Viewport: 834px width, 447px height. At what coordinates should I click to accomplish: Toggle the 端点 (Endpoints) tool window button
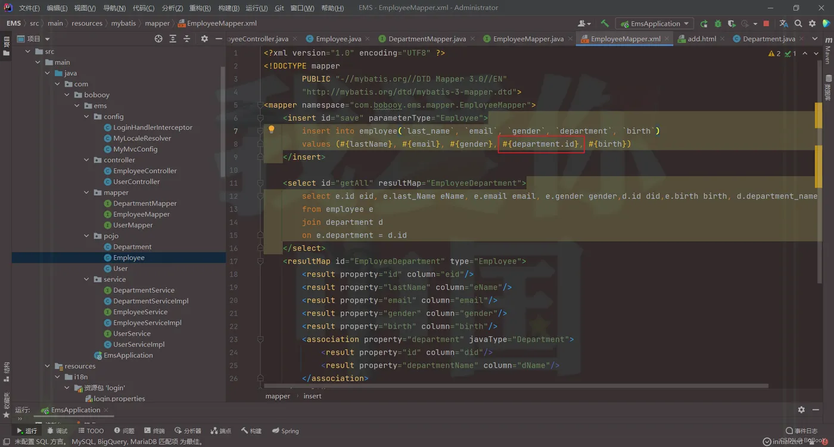pos(220,431)
